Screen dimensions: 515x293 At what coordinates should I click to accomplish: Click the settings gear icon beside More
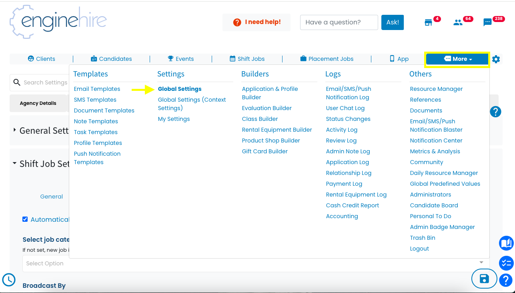496,59
